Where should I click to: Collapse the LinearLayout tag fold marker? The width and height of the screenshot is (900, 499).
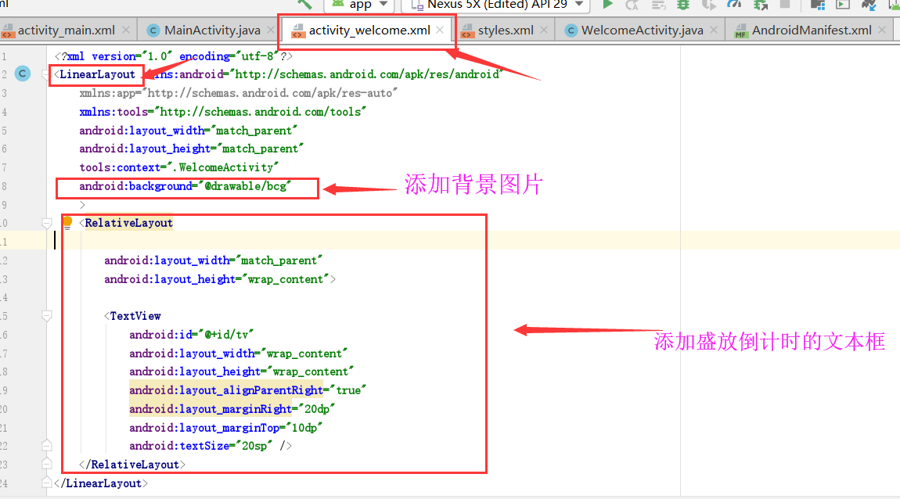pyautogui.click(x=46, y=74)
